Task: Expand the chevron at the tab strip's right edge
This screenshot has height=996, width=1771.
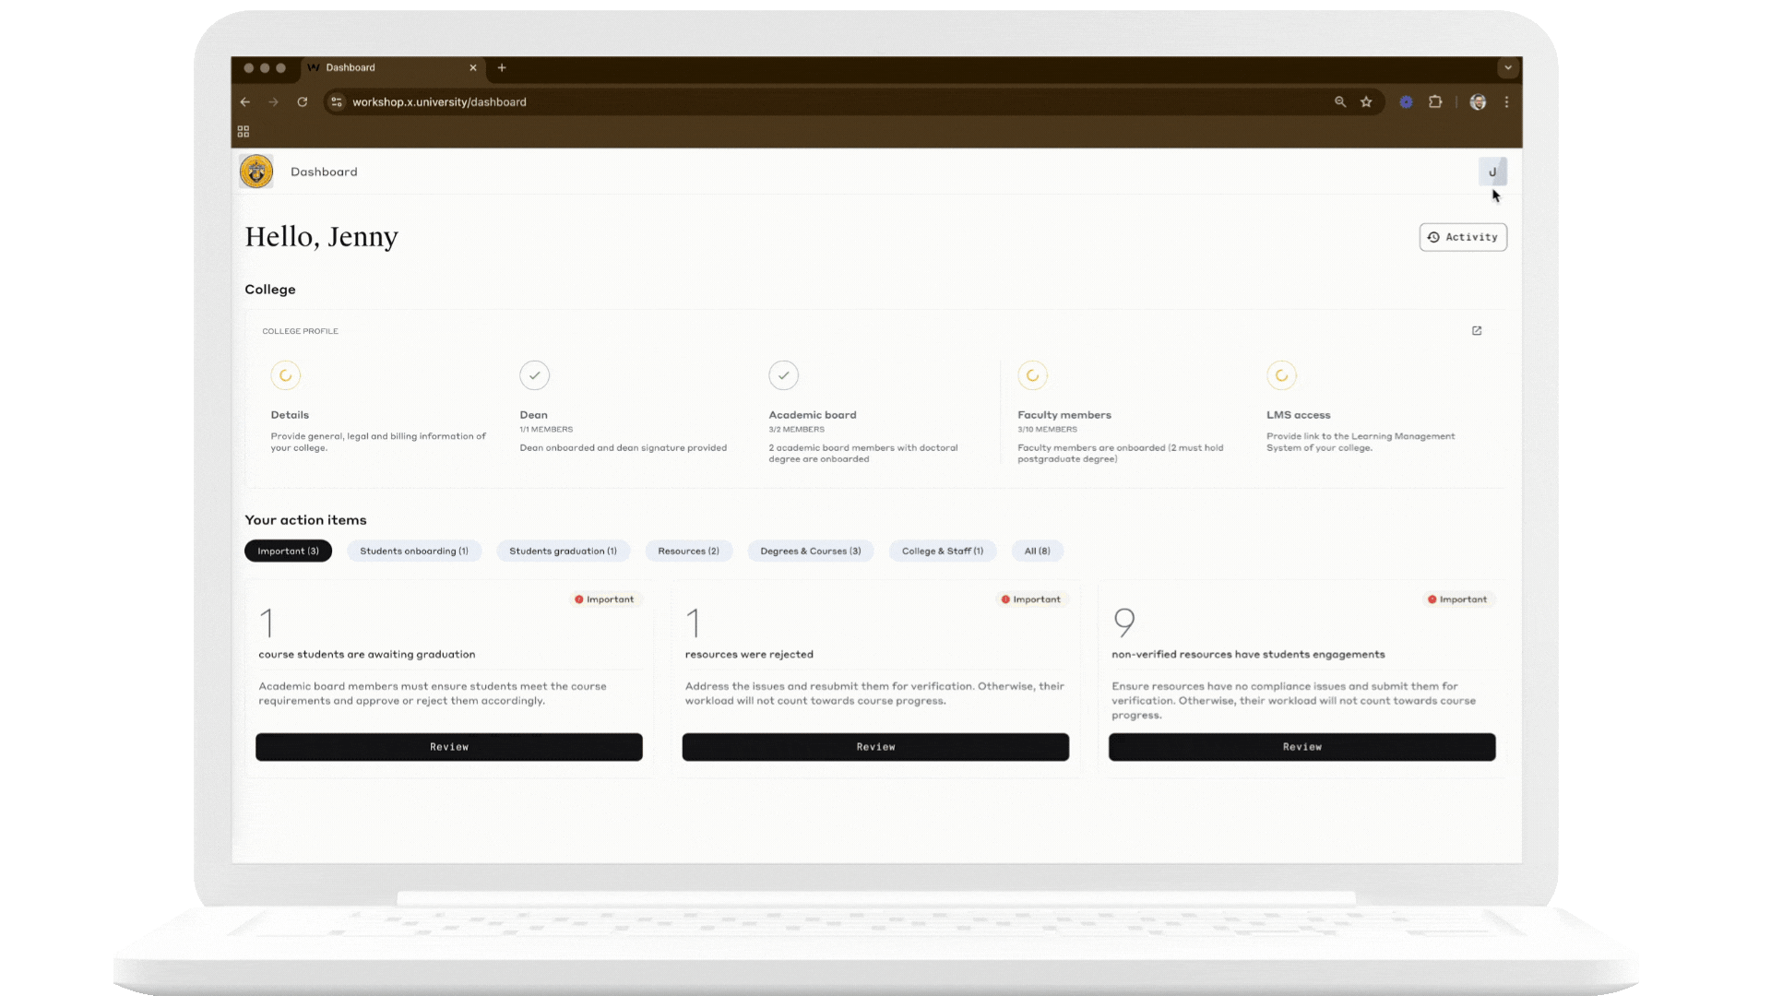Action: pos(1507,67)
